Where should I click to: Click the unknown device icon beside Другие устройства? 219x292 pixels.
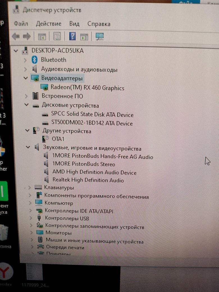[36, 130]
